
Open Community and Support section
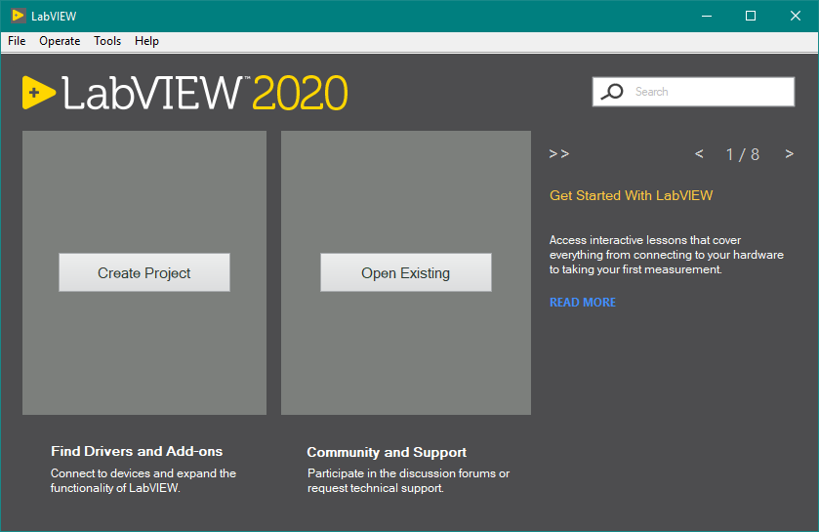[387, 452]
